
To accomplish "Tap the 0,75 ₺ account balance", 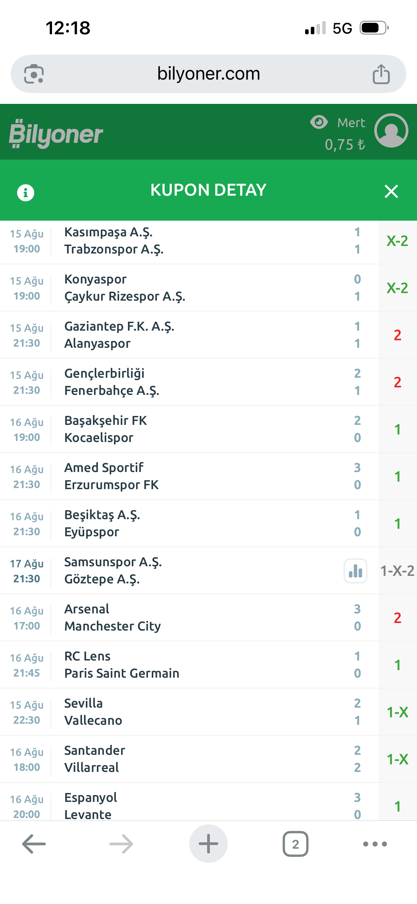I will 345,145.
